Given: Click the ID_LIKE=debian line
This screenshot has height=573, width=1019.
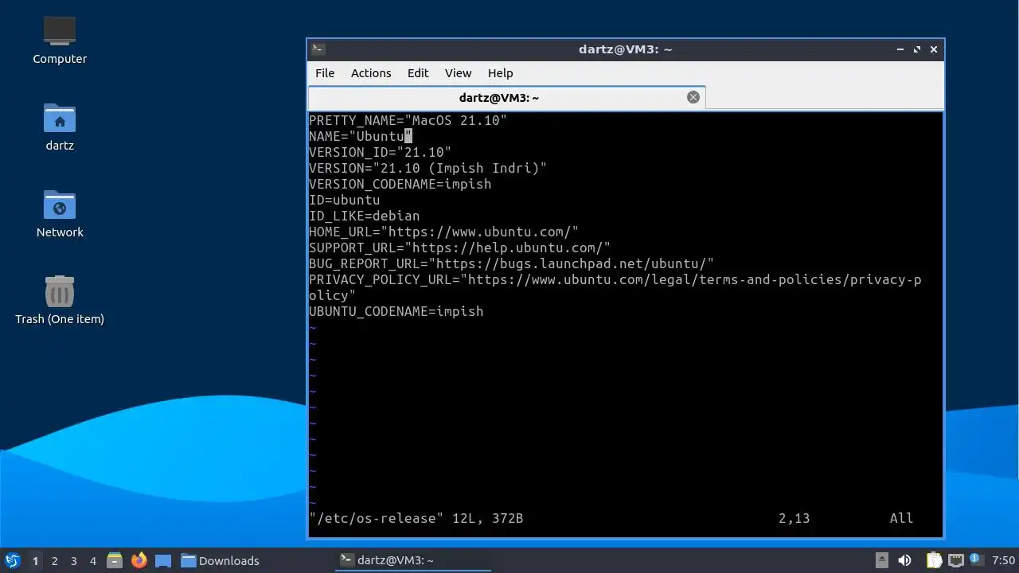Looking at the screenshot, I should (x=364, y=216).
